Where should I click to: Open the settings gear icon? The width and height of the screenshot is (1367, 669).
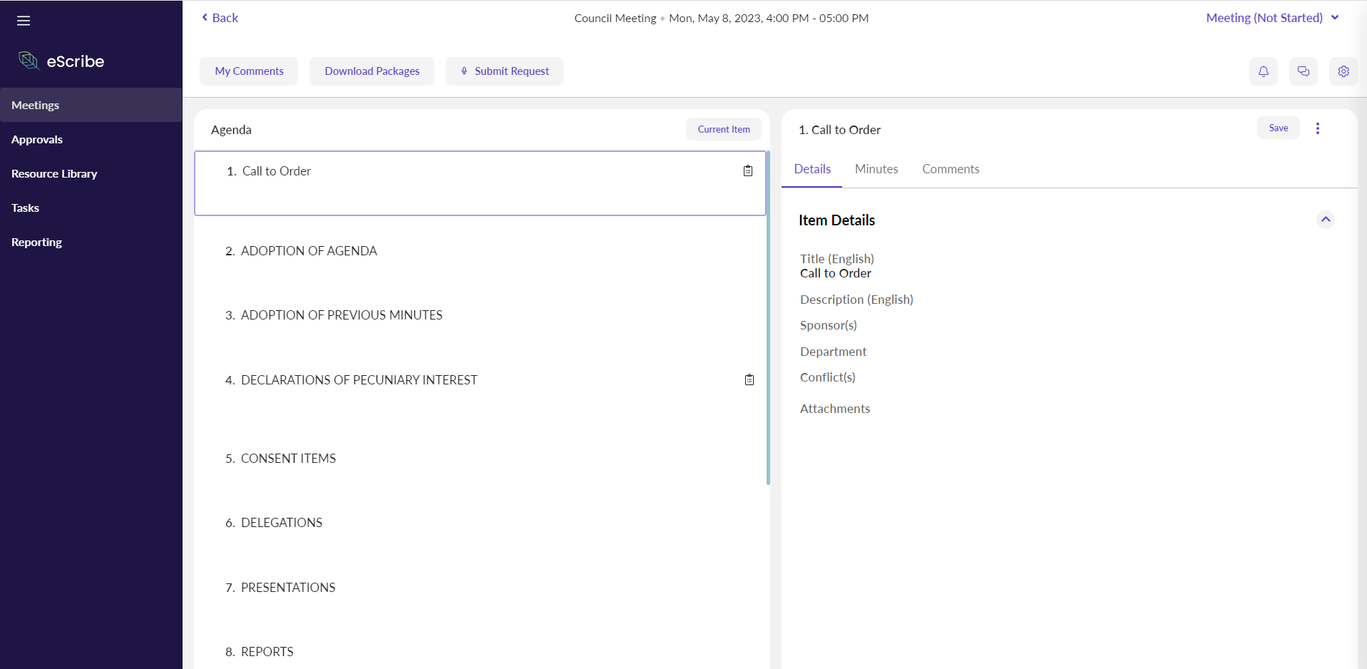click(x=1343, y=71)
